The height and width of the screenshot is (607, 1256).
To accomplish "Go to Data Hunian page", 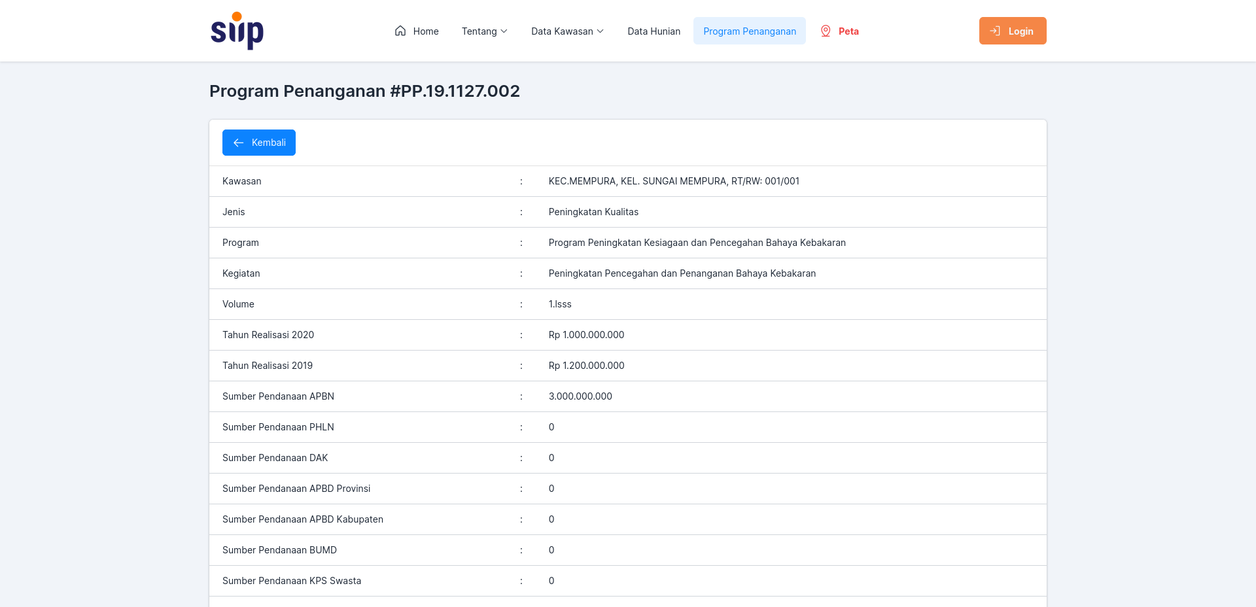I will click(x=654, y=31).
